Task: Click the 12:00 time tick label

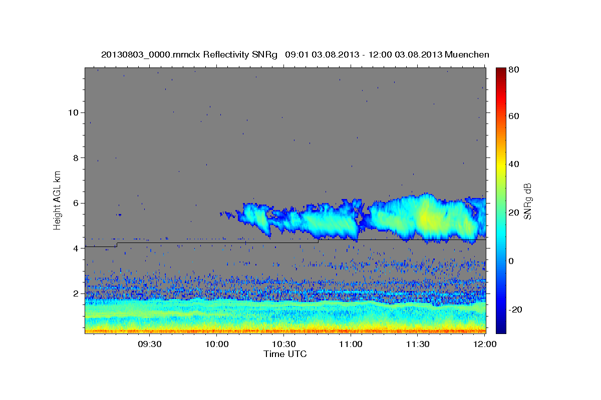Action: point(485,344)
